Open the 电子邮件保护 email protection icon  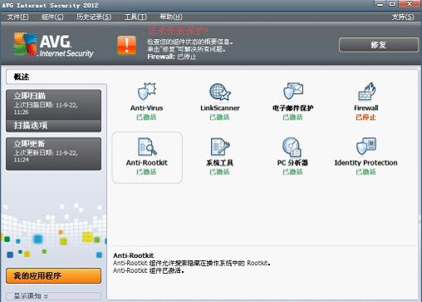pyautogui.click(x=293, y=91)
